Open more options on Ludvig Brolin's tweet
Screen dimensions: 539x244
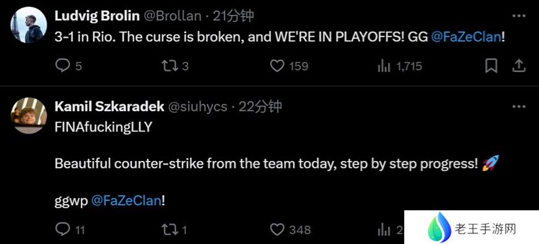pos(519,16)
